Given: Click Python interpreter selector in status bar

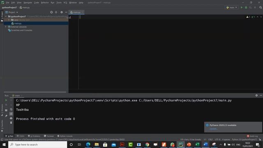Looking at the screenshot, I should pyautogui.click(x=244, y=139).
